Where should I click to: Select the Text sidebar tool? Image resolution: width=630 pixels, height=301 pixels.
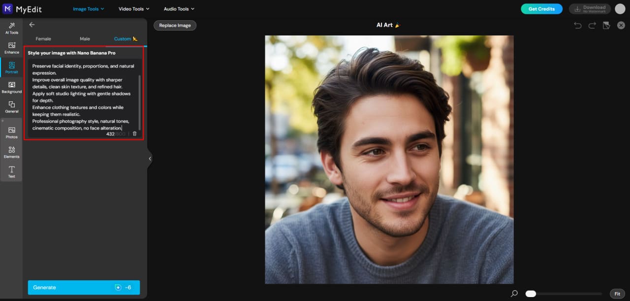11,172
